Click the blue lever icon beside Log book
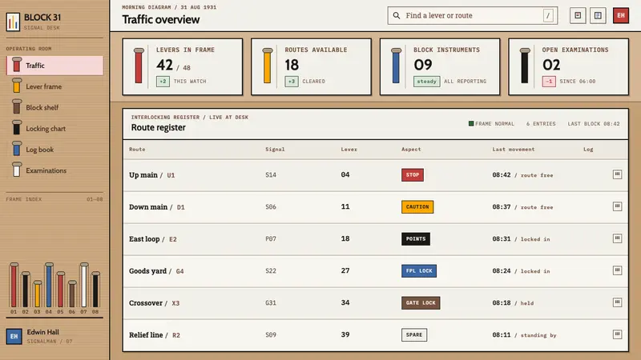The height and width of the screenshot is (360, 641). coord(17,149)
